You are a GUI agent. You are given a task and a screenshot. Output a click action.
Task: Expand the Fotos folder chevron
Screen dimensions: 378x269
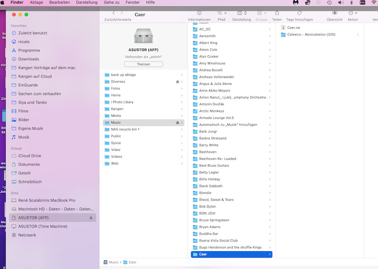182,88
